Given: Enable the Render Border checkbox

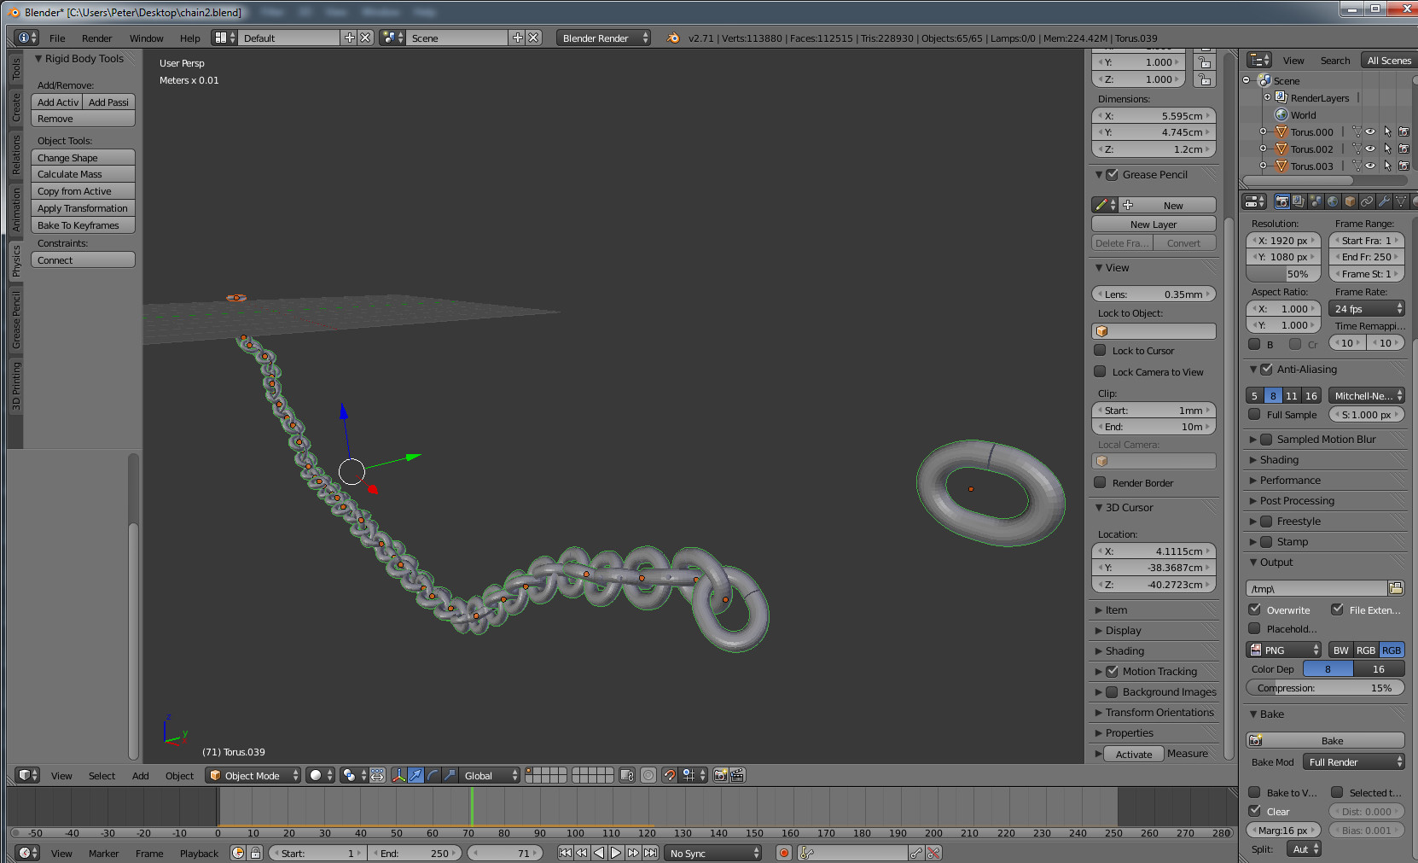Looking at the screenshot, I should (1100, 482).
